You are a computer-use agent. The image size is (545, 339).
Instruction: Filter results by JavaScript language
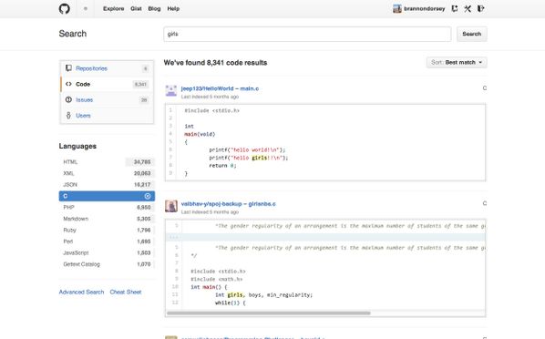pos(107,252)
